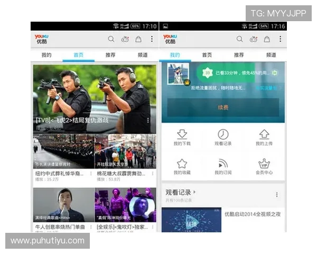The width and height of the screenshot is (317, 254).
Task: Open options for 牛人创意串烧热门单曲 video
Action: (x=91, y=227)
